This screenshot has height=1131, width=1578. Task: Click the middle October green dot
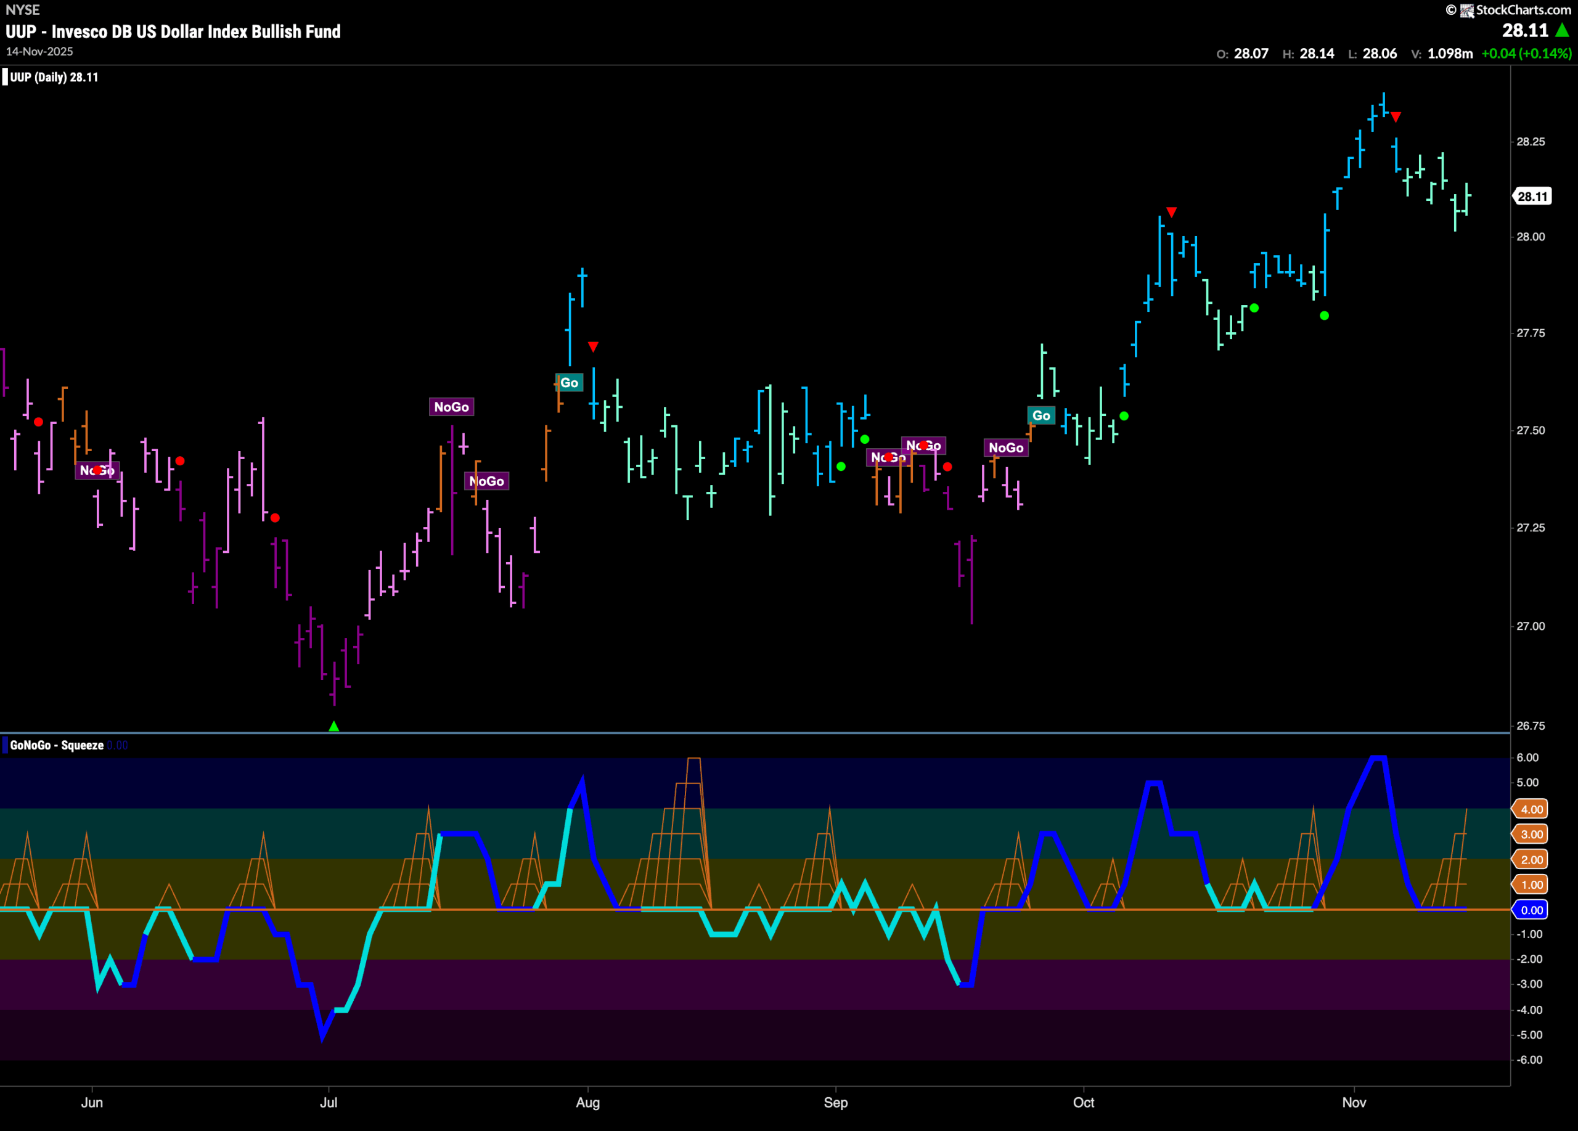[1254, 308]
